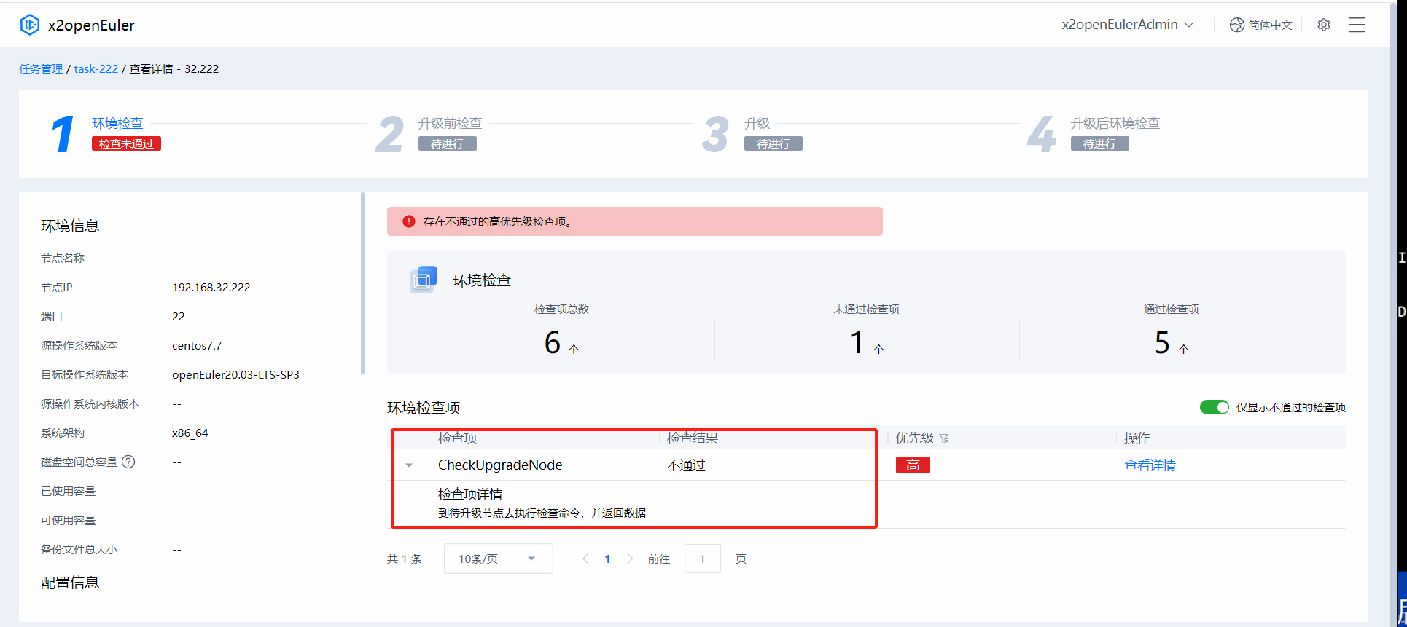The image size is (1407, 627).
Task: Click the x2openEuler logo icon
Action: coord(29,25)
